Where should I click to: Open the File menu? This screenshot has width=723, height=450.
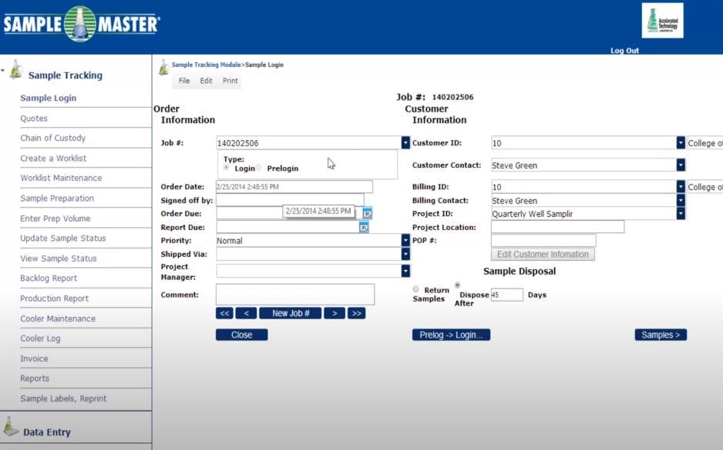point(183,79)
